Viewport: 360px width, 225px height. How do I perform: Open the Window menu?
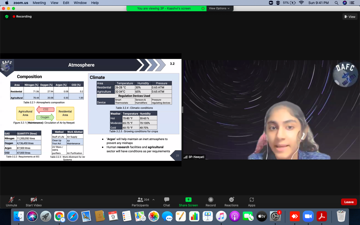click(80, 3)
